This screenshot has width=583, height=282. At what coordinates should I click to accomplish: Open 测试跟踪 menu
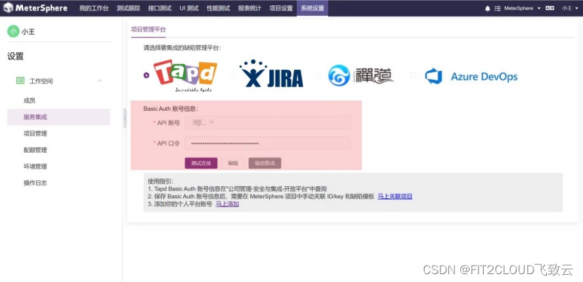pos(128,8)
